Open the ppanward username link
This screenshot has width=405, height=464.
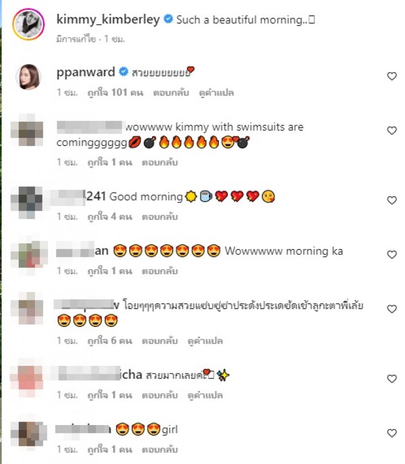pos(85,72)
